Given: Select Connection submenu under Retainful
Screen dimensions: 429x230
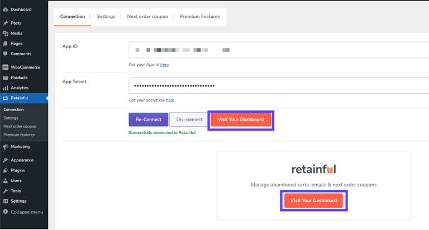Looking at the screenshot, I should pos(13,109).
